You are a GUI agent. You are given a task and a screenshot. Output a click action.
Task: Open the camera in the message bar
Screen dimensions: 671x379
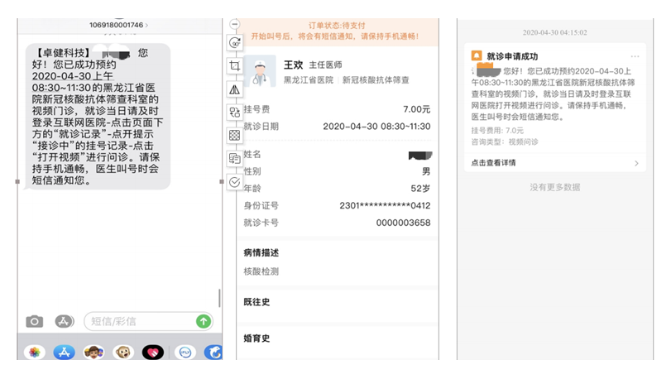(35, 321)
